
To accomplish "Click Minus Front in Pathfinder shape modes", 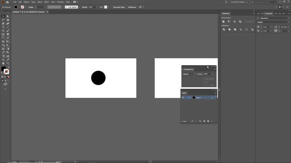I will [229, 22].
